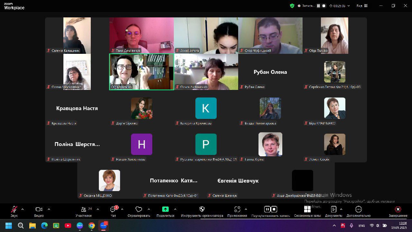412x232 pixels.
Task: Select Olga Nazarko's active video tile
Action: (142, 72)
